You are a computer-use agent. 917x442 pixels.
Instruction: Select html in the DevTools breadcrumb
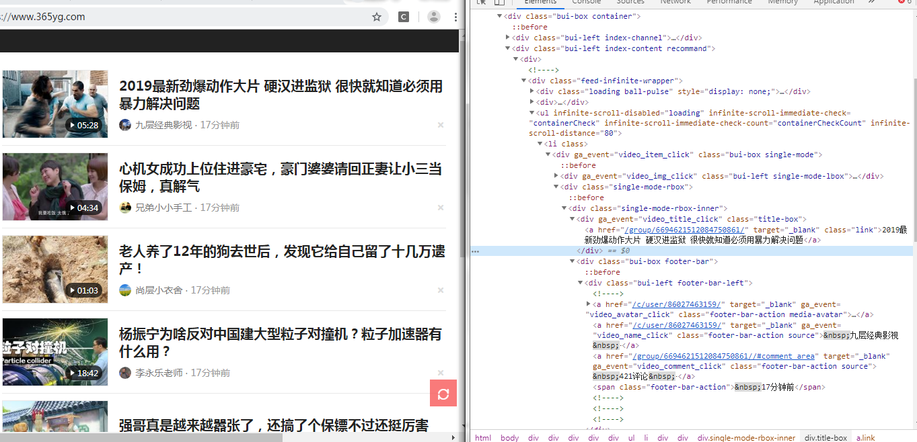[483, 438]
